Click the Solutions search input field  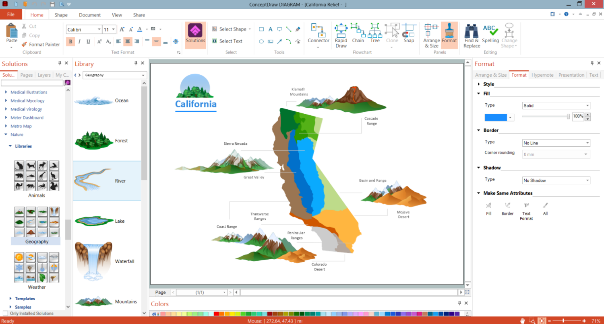[x=32, y=83]
